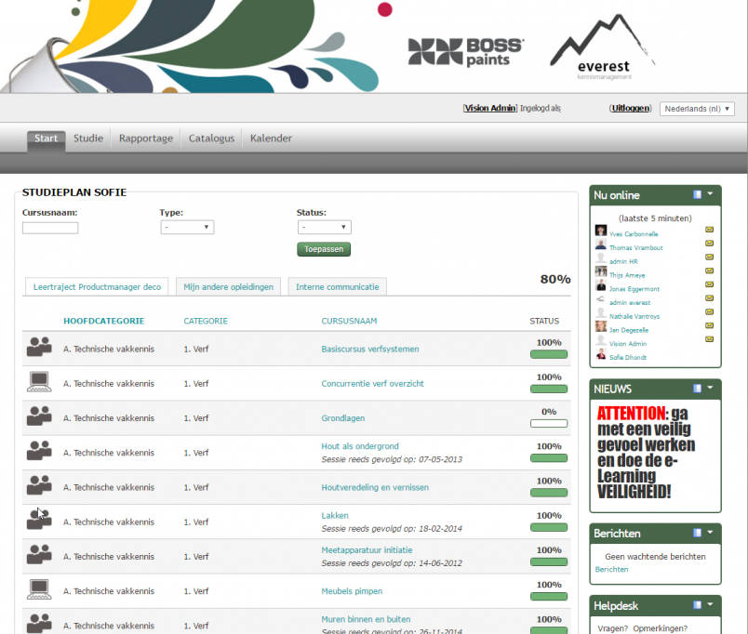This screenshot has height=634, width=748.
Task: Expand the Berichten block actions arrow
Action: tap(710, 533)
